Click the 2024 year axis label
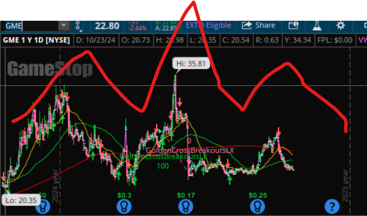The height and width of the screenshot is (216, 367). click(x=55, y=186)
